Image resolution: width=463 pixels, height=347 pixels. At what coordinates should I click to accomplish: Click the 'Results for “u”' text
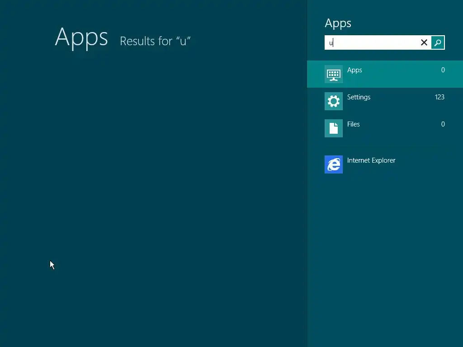tap(156, 41)
